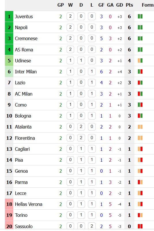Click Inter Milan goals for value
The height and width of the screenshot is (231, 154).
(101, 72)
